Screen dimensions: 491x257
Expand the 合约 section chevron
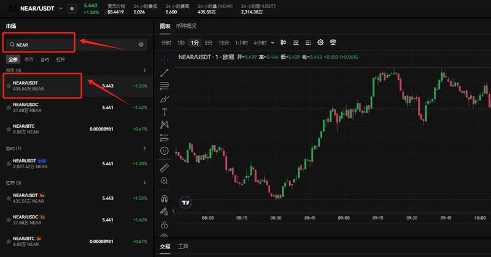click(x=144, y=148)
